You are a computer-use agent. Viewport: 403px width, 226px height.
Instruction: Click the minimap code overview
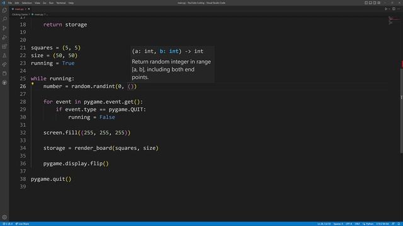coord(394,21)
